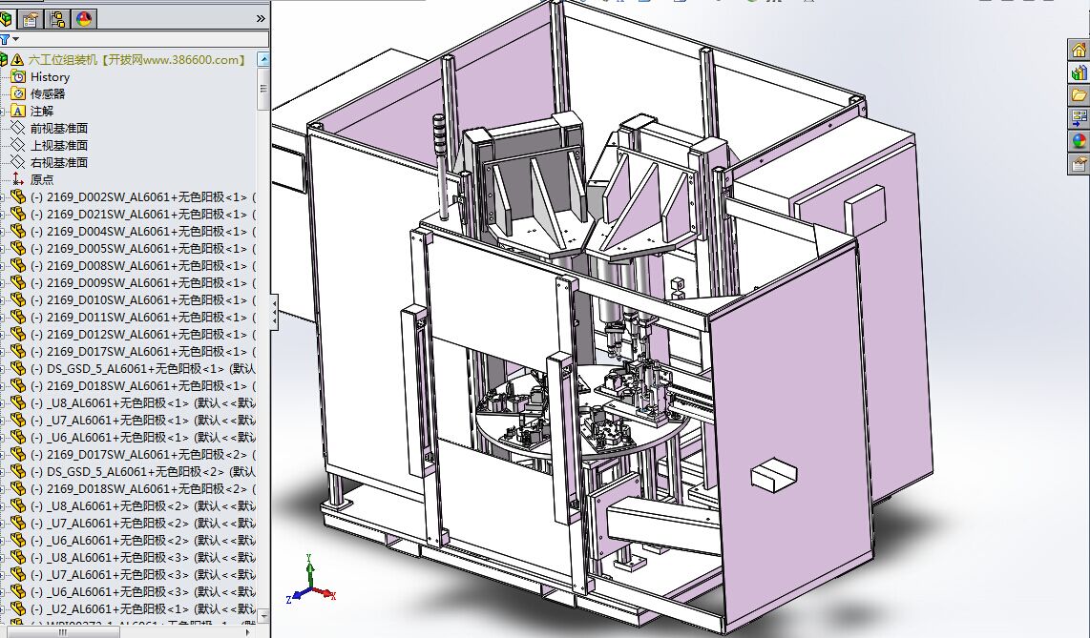The image size is (1090, 638).
Task: Expand the 注解 annotations node
Action: pos(2,111)
